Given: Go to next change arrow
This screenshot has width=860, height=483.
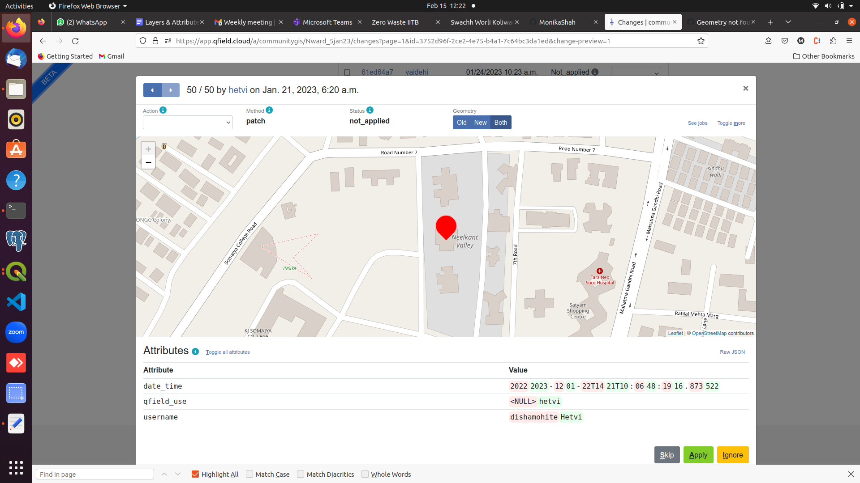Looking at the screenshot, I should pyautogui.click(x=171, y=90).
